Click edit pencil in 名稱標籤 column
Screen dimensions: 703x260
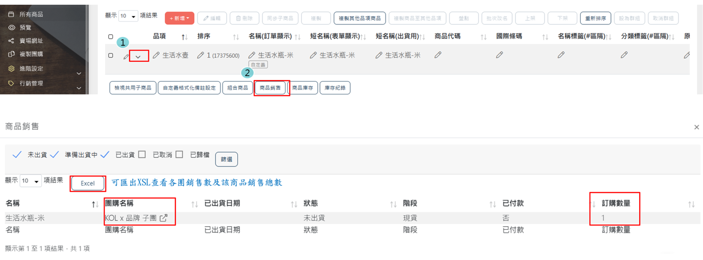click(561, 55)
